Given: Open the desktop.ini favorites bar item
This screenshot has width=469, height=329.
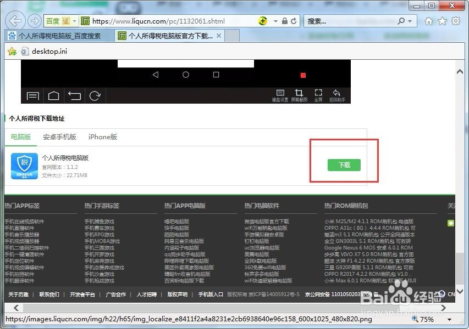Looking at the screenshot, I should pyautogui.click(x=44, y=52).
